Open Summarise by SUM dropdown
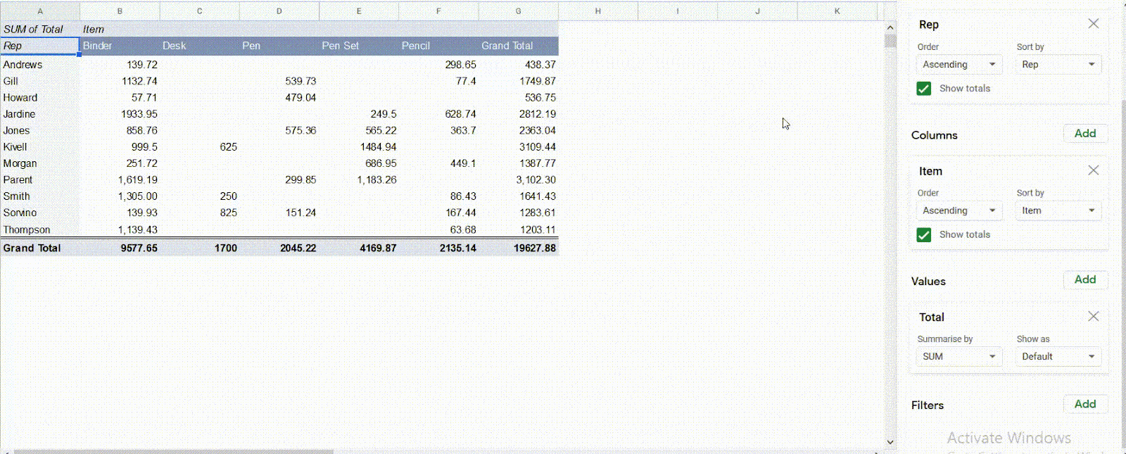 [959, 356]
